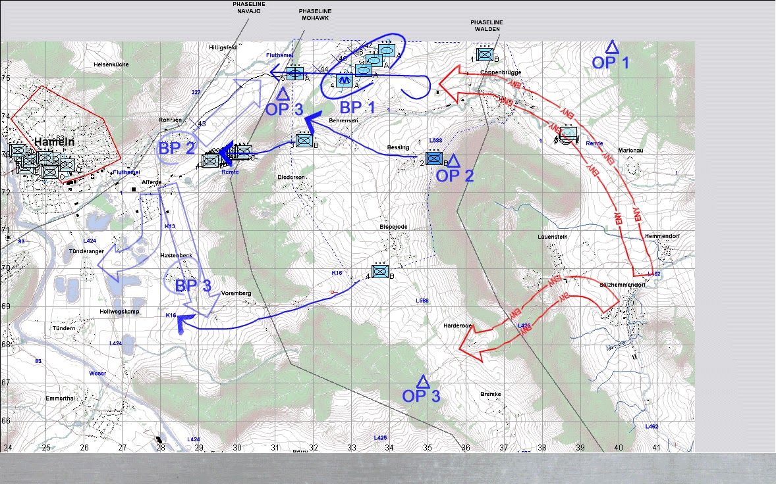Select the PHASELINE NAVAJO heading
The height and width of the screenshot is (484, 776).
[x=249, y=7]
